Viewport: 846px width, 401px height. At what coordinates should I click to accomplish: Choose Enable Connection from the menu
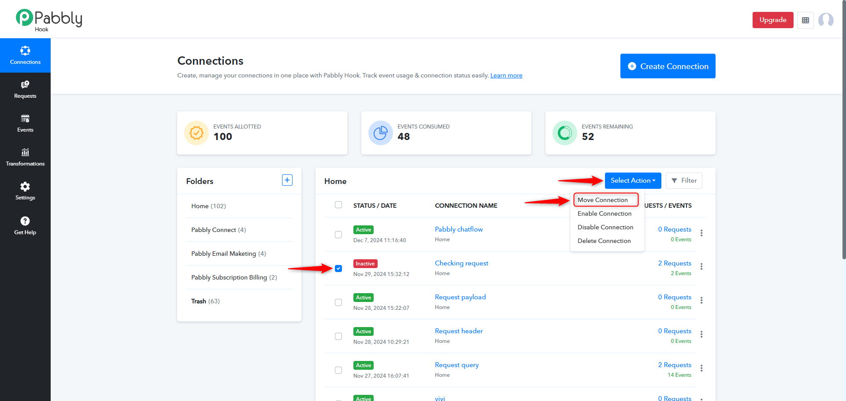click(605, 213)
